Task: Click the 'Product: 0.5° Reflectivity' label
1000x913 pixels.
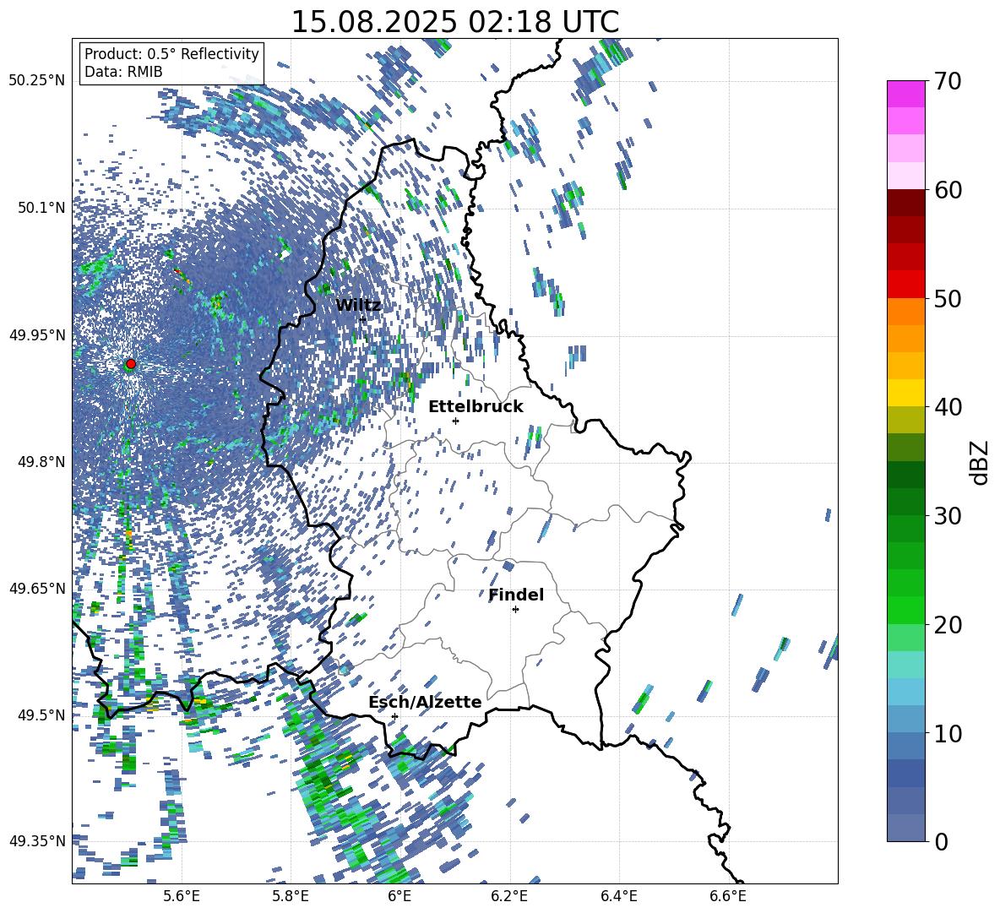Action: coord(171,53)
